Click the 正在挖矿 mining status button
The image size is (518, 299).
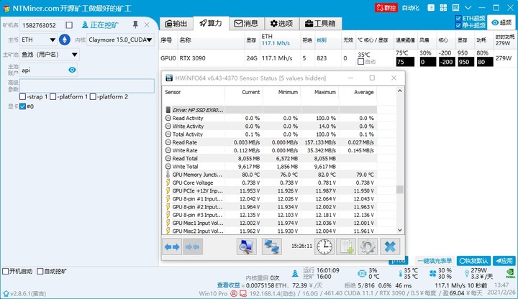coord(100,25)
